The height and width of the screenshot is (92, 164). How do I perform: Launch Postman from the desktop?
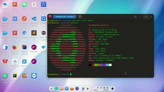point(24,19)
